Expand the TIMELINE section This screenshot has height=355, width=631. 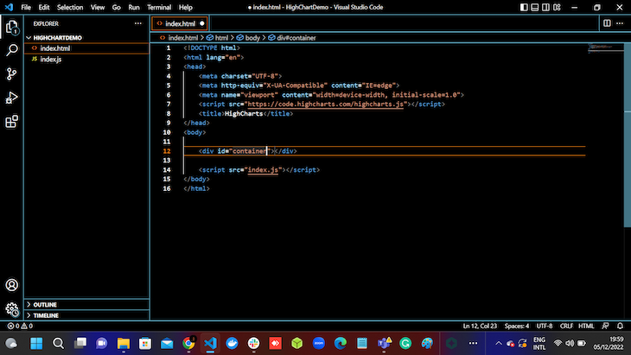(45, 315)
